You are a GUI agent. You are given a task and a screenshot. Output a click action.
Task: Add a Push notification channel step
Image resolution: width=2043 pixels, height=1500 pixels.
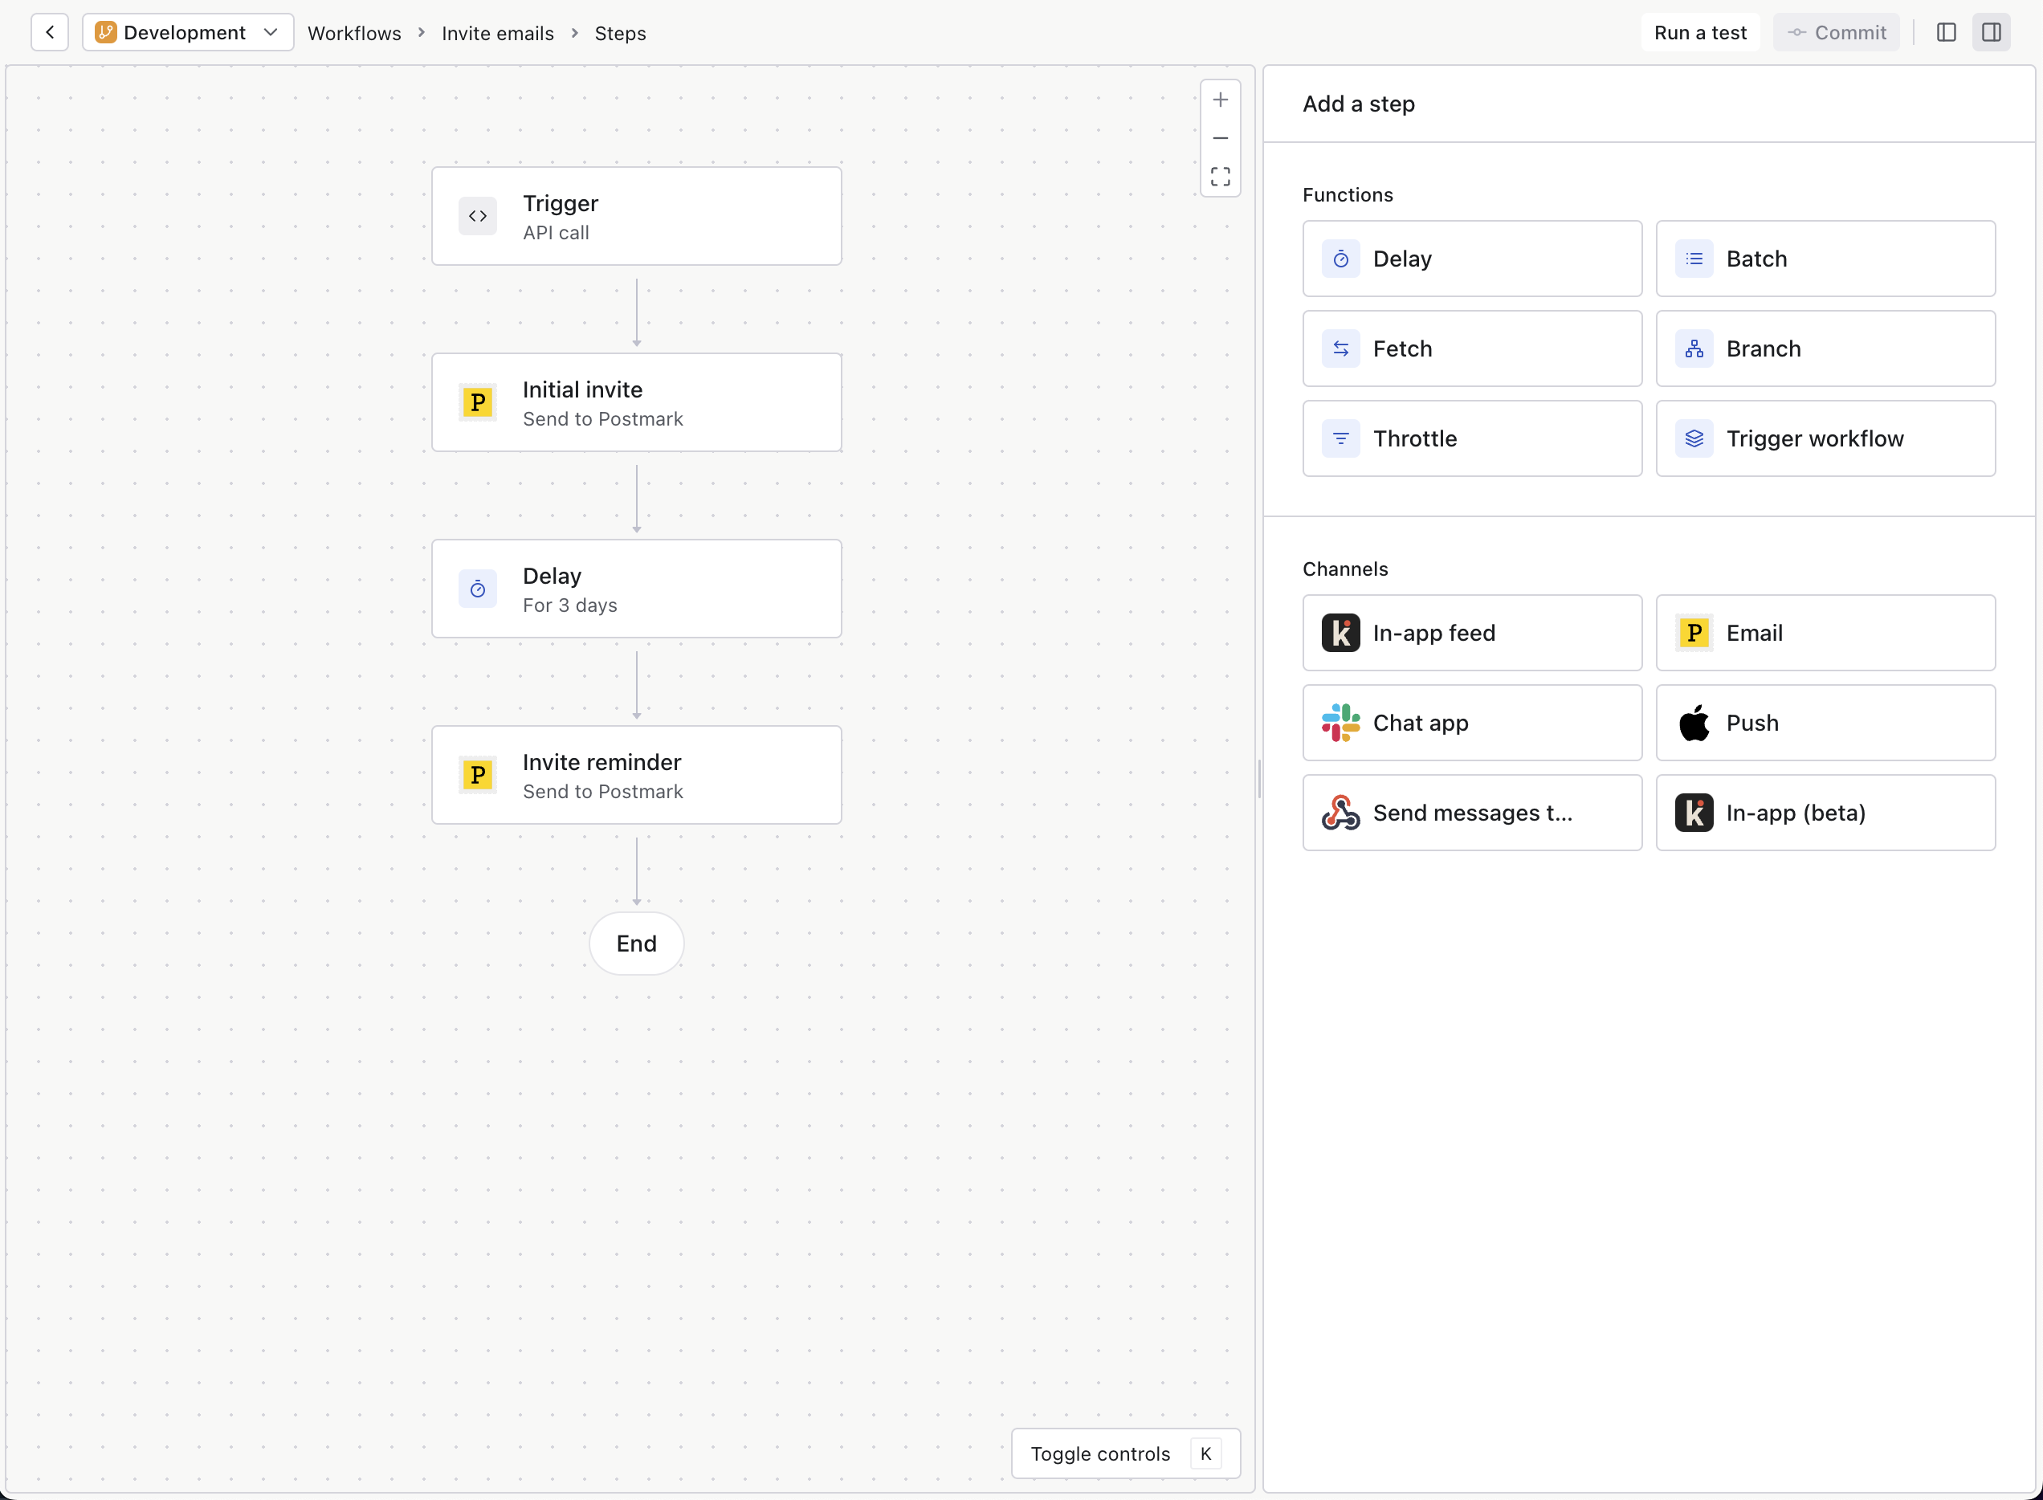click(x=1825, y=722)
